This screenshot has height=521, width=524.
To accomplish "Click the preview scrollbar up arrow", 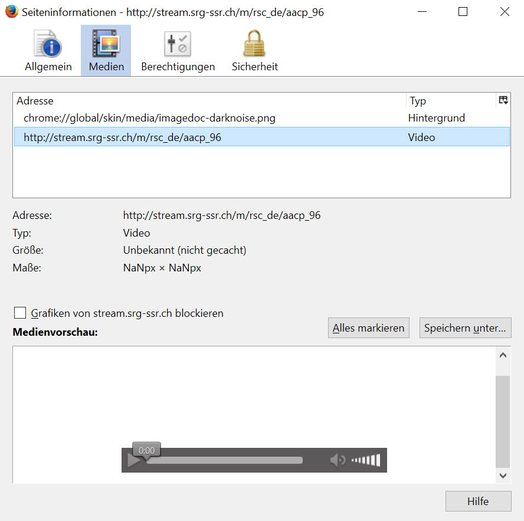I will tap(503, 355).
